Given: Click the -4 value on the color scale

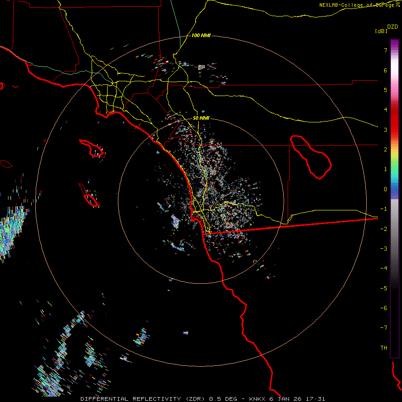Looking at the screenshot, I should click(x=384, y=268).
